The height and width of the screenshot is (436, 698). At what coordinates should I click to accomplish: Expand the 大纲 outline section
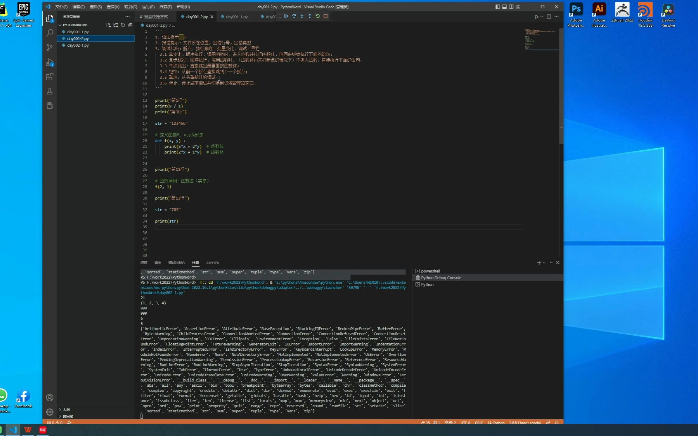pyautogui.click(x=66, y=409)
